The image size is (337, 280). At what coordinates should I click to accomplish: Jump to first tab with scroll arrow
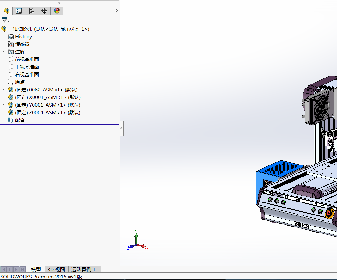tap(3, 269)
